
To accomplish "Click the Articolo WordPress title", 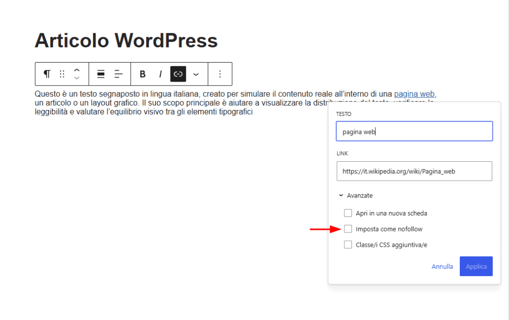I will click(x=126, y=41).
